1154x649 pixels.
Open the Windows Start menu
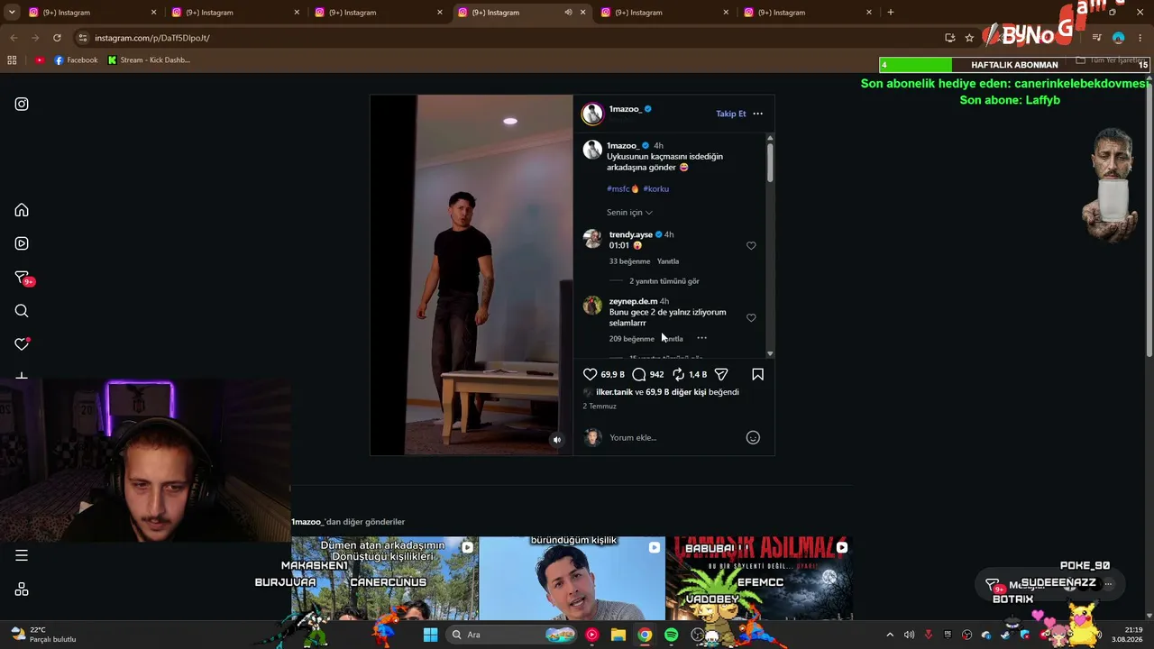(430, 635)
